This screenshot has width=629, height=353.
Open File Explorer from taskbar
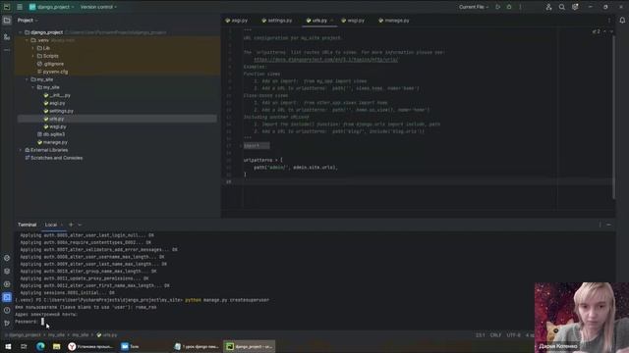(57, 346)
